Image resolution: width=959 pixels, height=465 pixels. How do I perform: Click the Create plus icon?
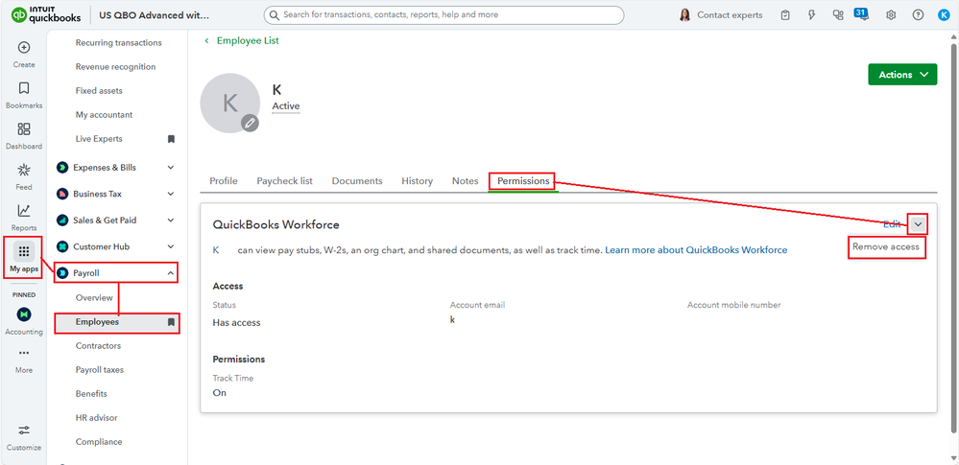(24, 48)
